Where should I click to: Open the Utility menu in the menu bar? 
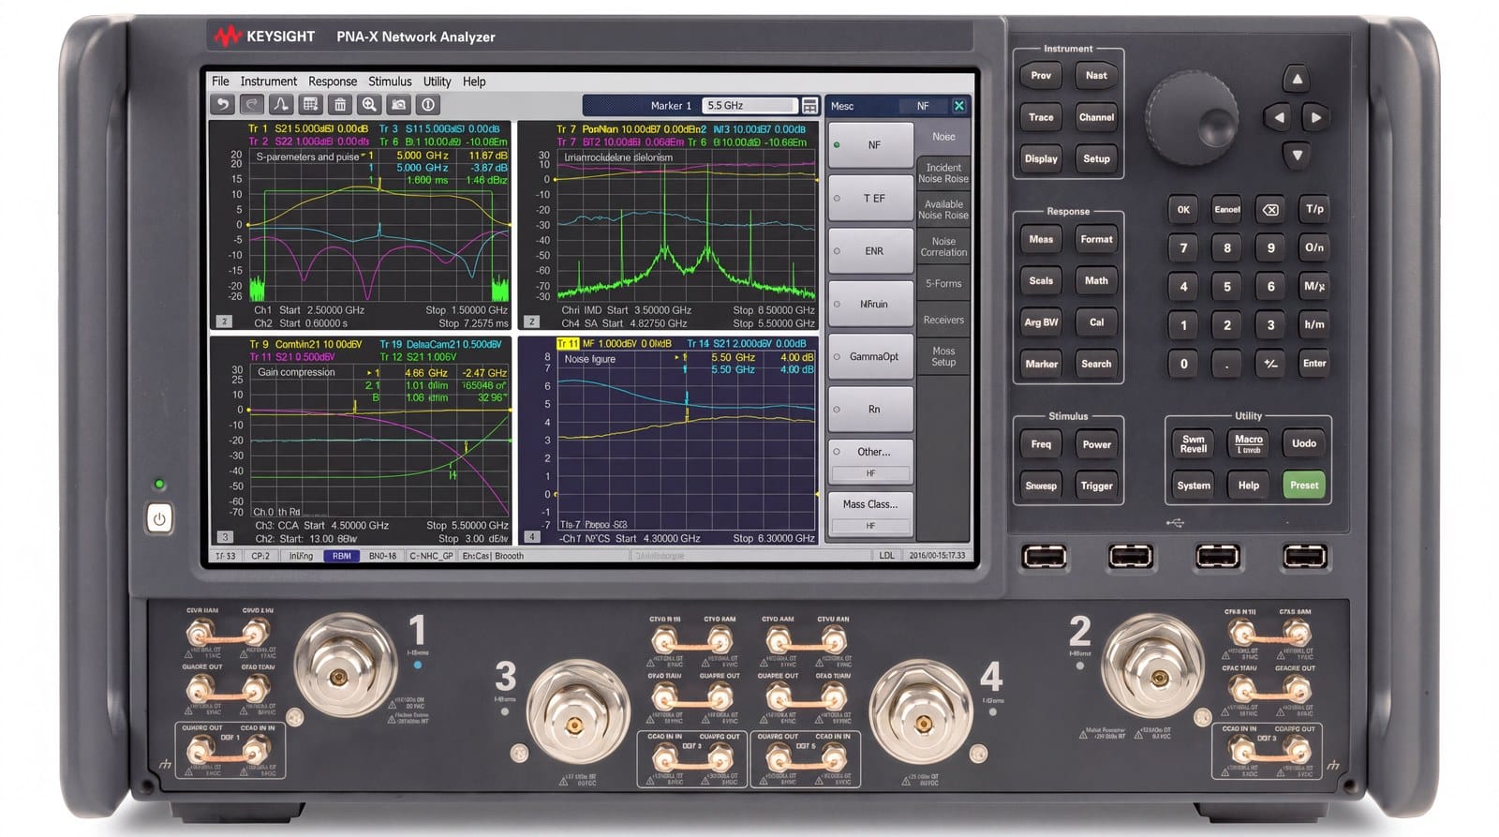tap(437, 82)
